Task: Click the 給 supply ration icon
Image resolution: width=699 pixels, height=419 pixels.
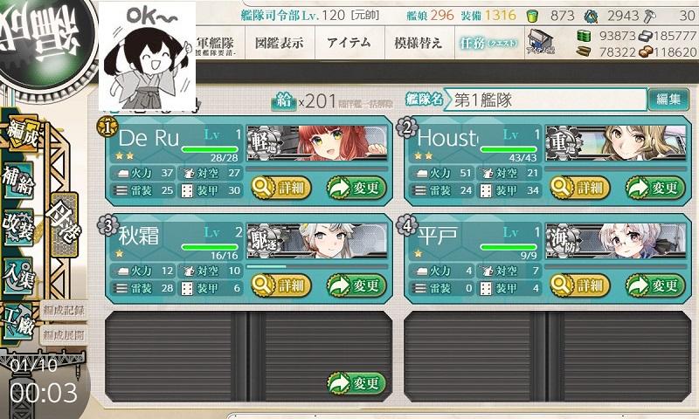Action: (283, 100)
